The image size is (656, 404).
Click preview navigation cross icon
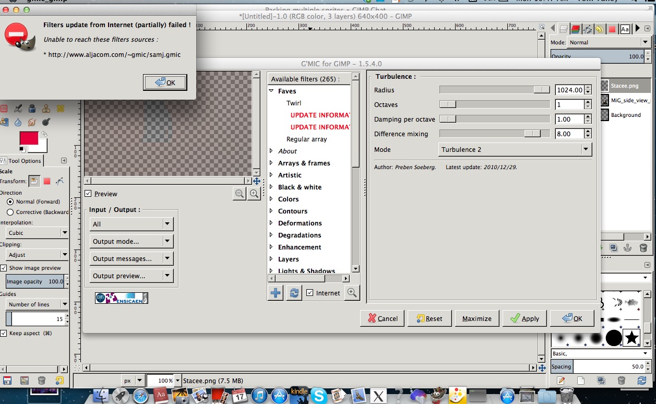tap(256, 181)
